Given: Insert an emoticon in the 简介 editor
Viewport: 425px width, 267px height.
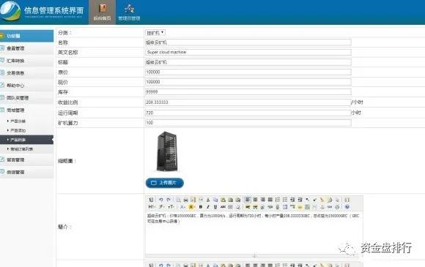Looking at the screenshot, I should pyautogui.click(x=300, y=207).
